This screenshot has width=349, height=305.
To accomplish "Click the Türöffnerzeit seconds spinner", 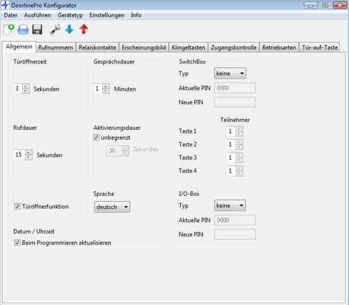I will 22,88.
